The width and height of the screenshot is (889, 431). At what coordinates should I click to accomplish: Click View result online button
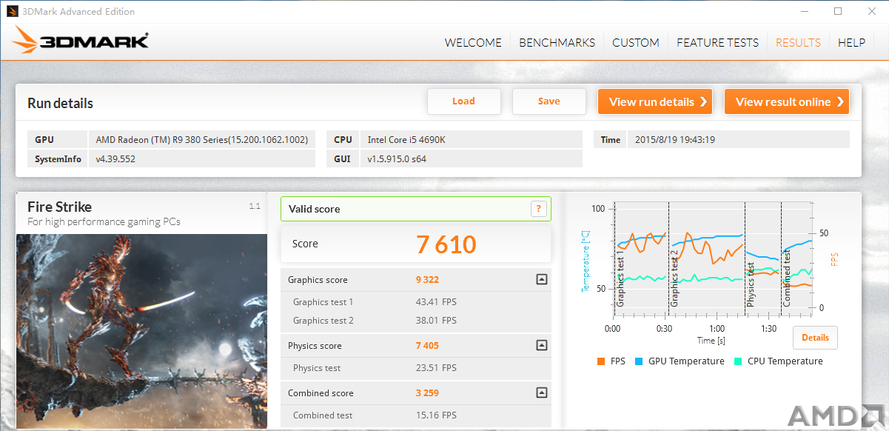click(787, 101)
